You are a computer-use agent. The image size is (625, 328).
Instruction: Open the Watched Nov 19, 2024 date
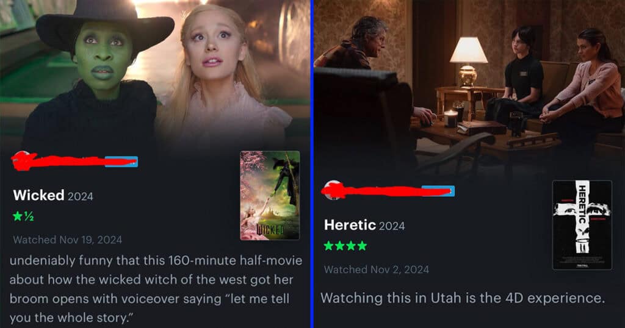67,240
